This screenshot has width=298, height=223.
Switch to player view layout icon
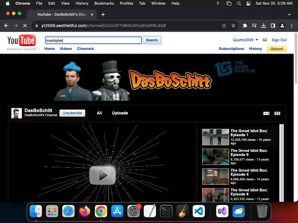pyautogui.click(x=266, y=114)
